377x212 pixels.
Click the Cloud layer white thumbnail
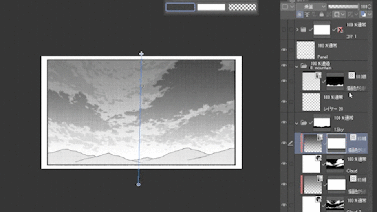coord(311,164)
